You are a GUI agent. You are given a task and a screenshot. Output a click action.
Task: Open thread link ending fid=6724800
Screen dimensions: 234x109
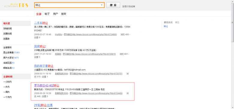click(90, 34)
